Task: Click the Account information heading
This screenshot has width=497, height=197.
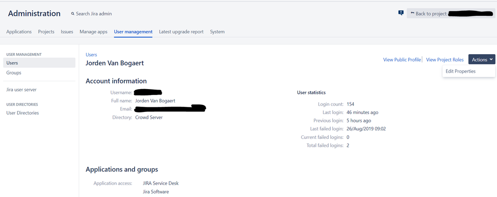Action: coord(116,81)
